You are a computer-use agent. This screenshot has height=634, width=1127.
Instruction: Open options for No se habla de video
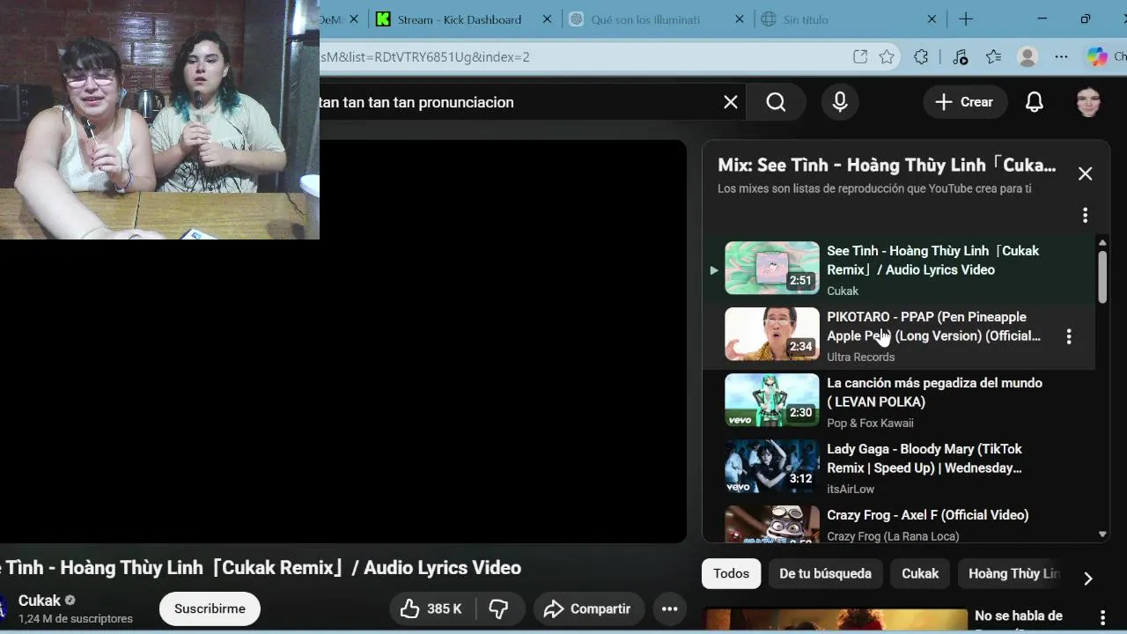click(x=1102, y=618)
